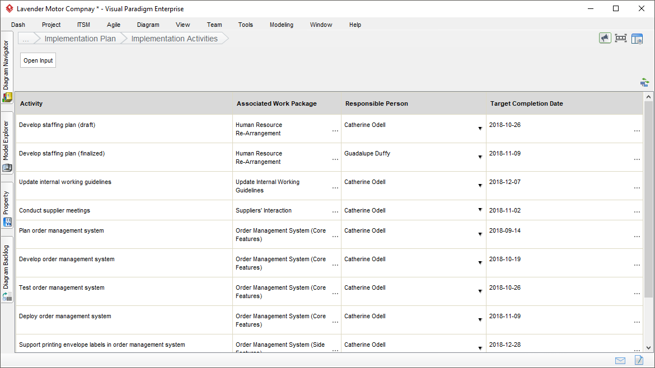Open person dropdown for Plan order management system

click(x=480, y=234)
